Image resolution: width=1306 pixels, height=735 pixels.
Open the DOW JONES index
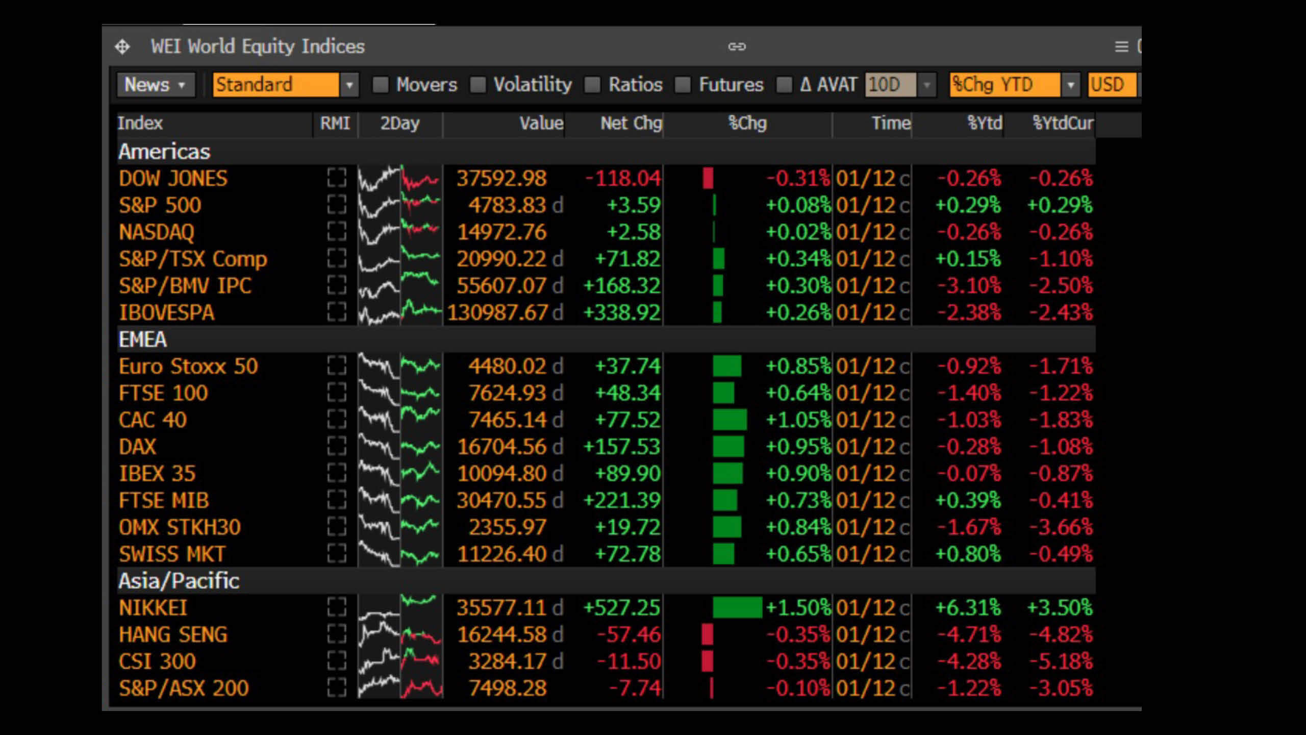pos(173,178)
